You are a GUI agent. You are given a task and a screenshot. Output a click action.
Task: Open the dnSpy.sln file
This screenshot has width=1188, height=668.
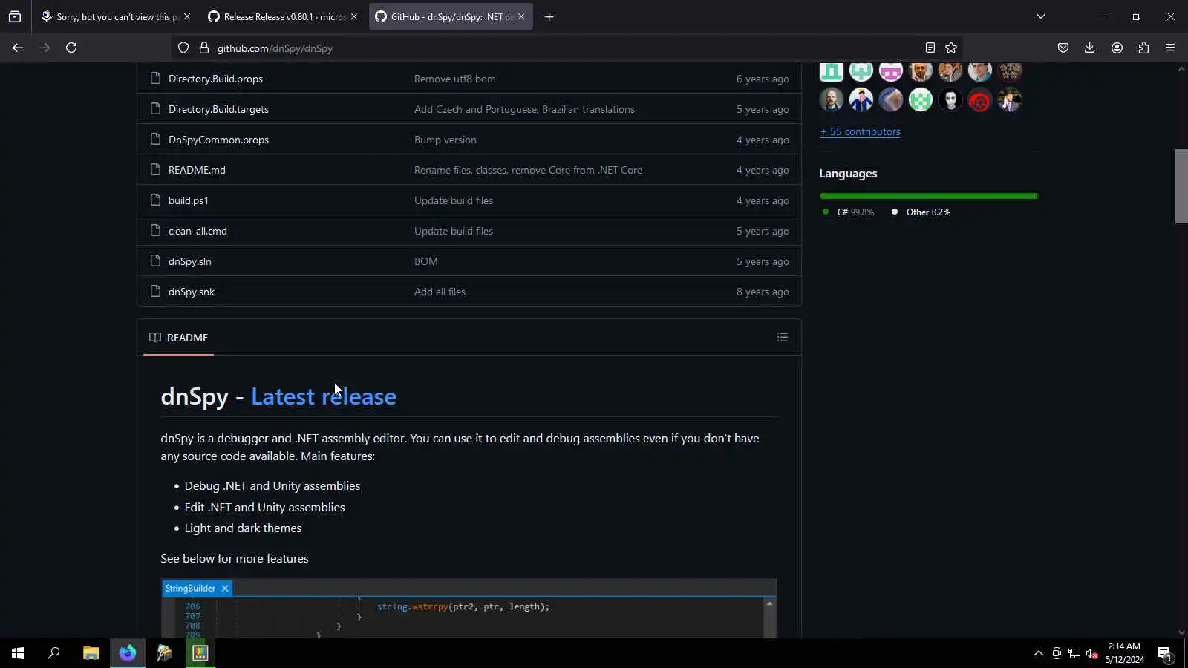coord(190,261)
